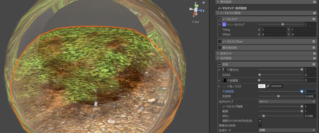Click the move gizmo center handle in scene
The width and height of the screenshot is (319, 133).
click(96, 104)
